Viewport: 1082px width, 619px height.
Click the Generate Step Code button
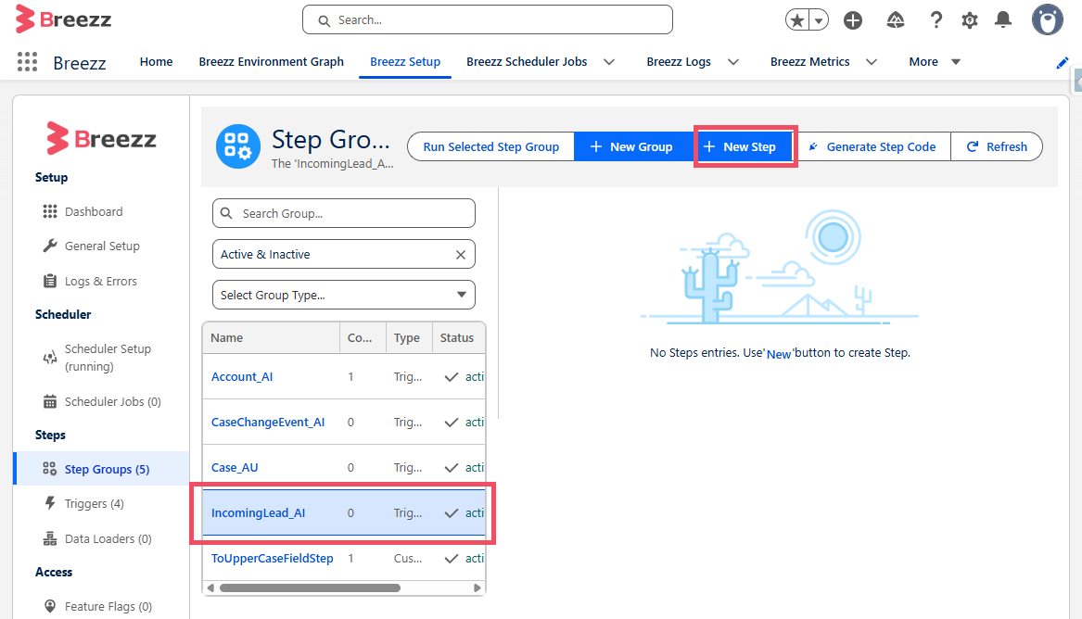click(872, 146)
